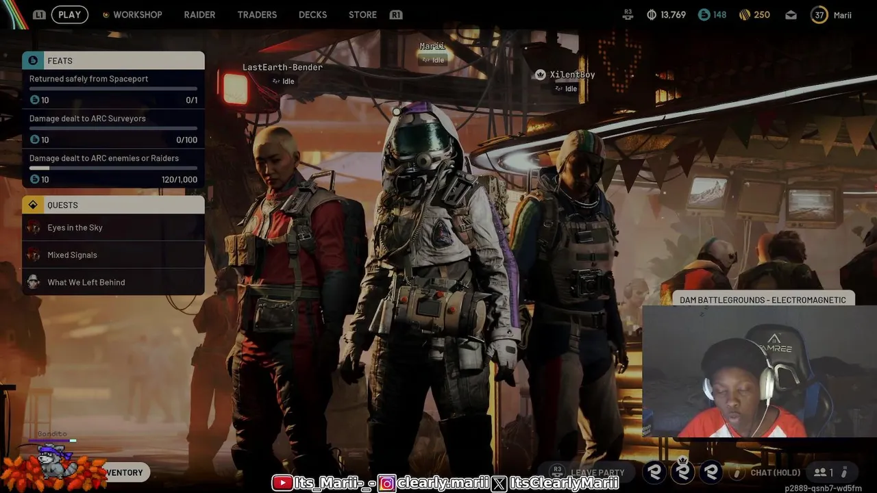Click the 120/1,000 progress value
This screenshot has height=493, width=877.
[180, 179]
